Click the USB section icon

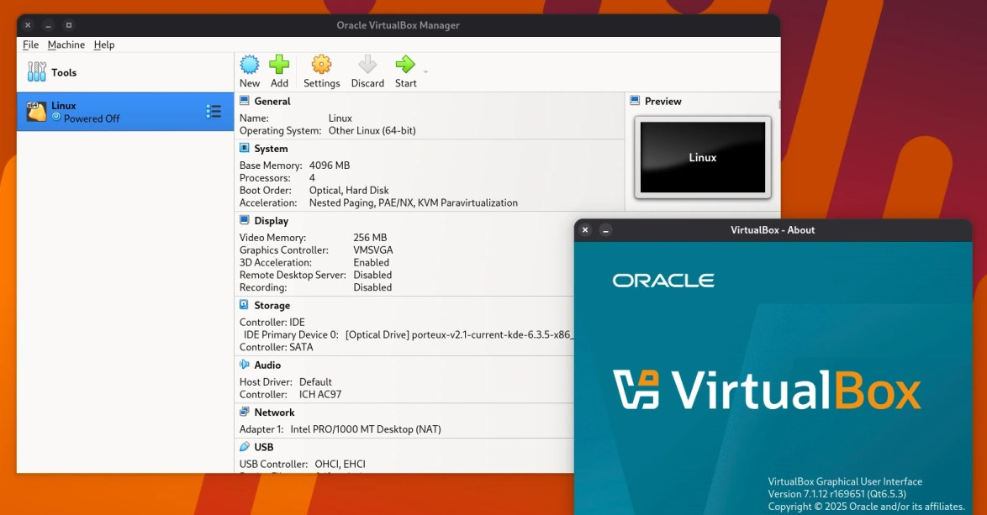pos(245,446)
